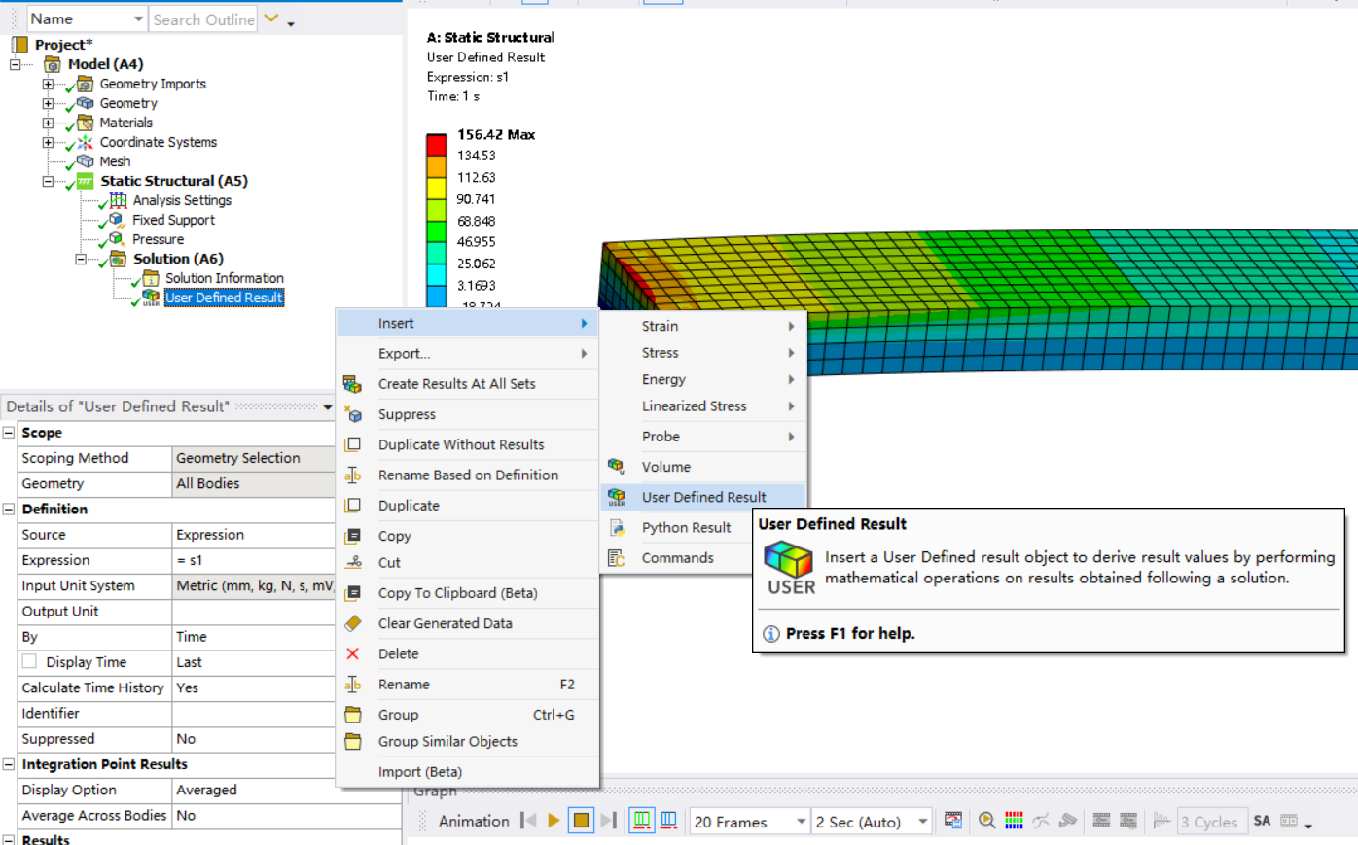Click the Fixed Support icon
The image size is (1358, 845).
117,220
